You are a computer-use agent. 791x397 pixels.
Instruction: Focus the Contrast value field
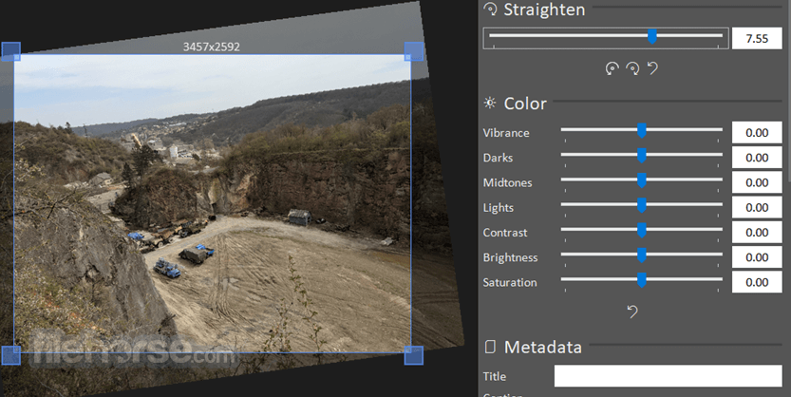pyautogui.click(x=757, y=232)
